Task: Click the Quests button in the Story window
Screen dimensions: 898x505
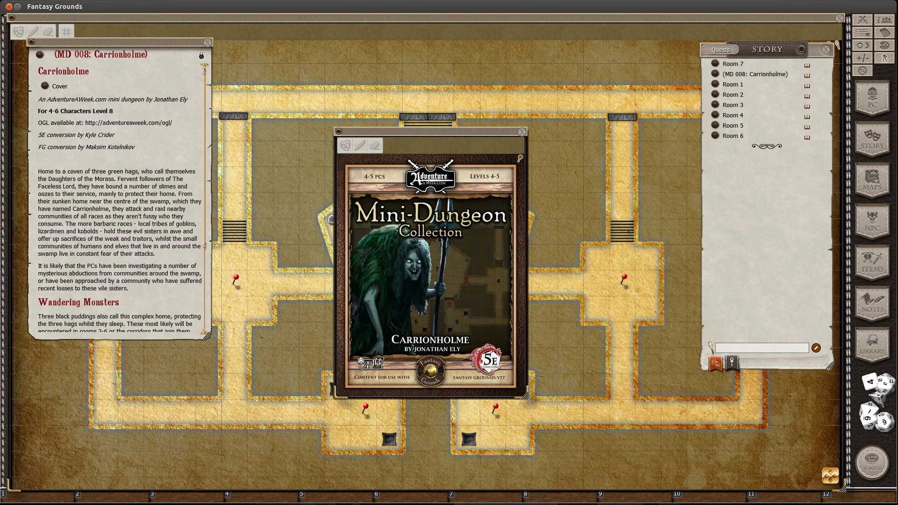Action: (720, 50)
